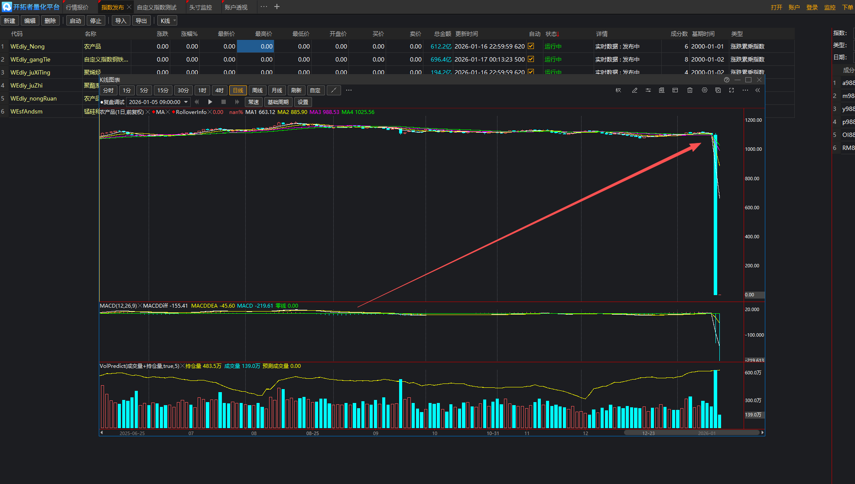Screen dimensions: 855x484
Task: Click the chart layout panel icon
Action: coord(675,90)
